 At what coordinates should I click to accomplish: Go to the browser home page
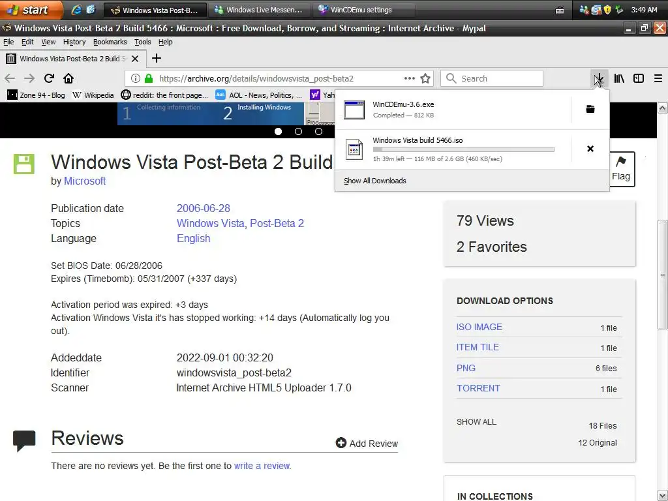[68, 78]
